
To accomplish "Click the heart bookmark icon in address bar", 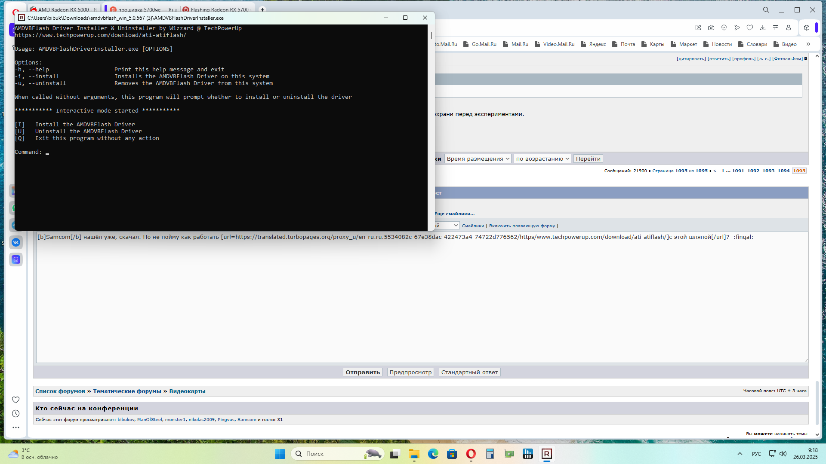I will pos(750,27).
